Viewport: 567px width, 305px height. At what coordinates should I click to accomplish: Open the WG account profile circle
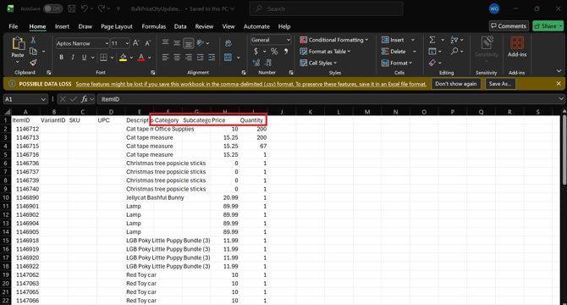pos(494,8)
